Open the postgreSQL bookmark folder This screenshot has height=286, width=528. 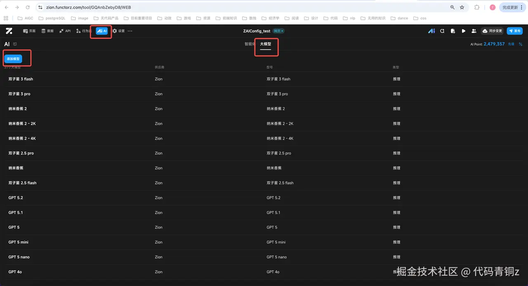52,18
